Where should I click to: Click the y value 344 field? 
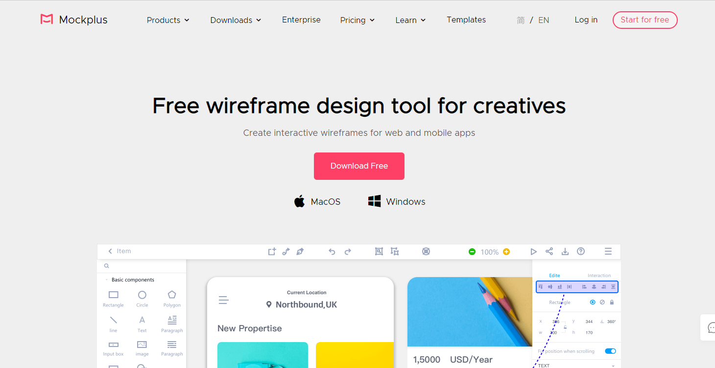click(x=589, y=322)
